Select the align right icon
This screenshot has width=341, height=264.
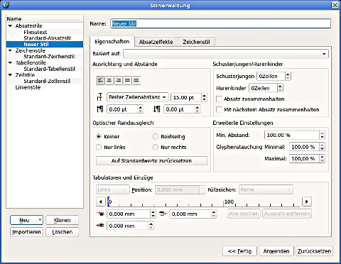point(118,80)
